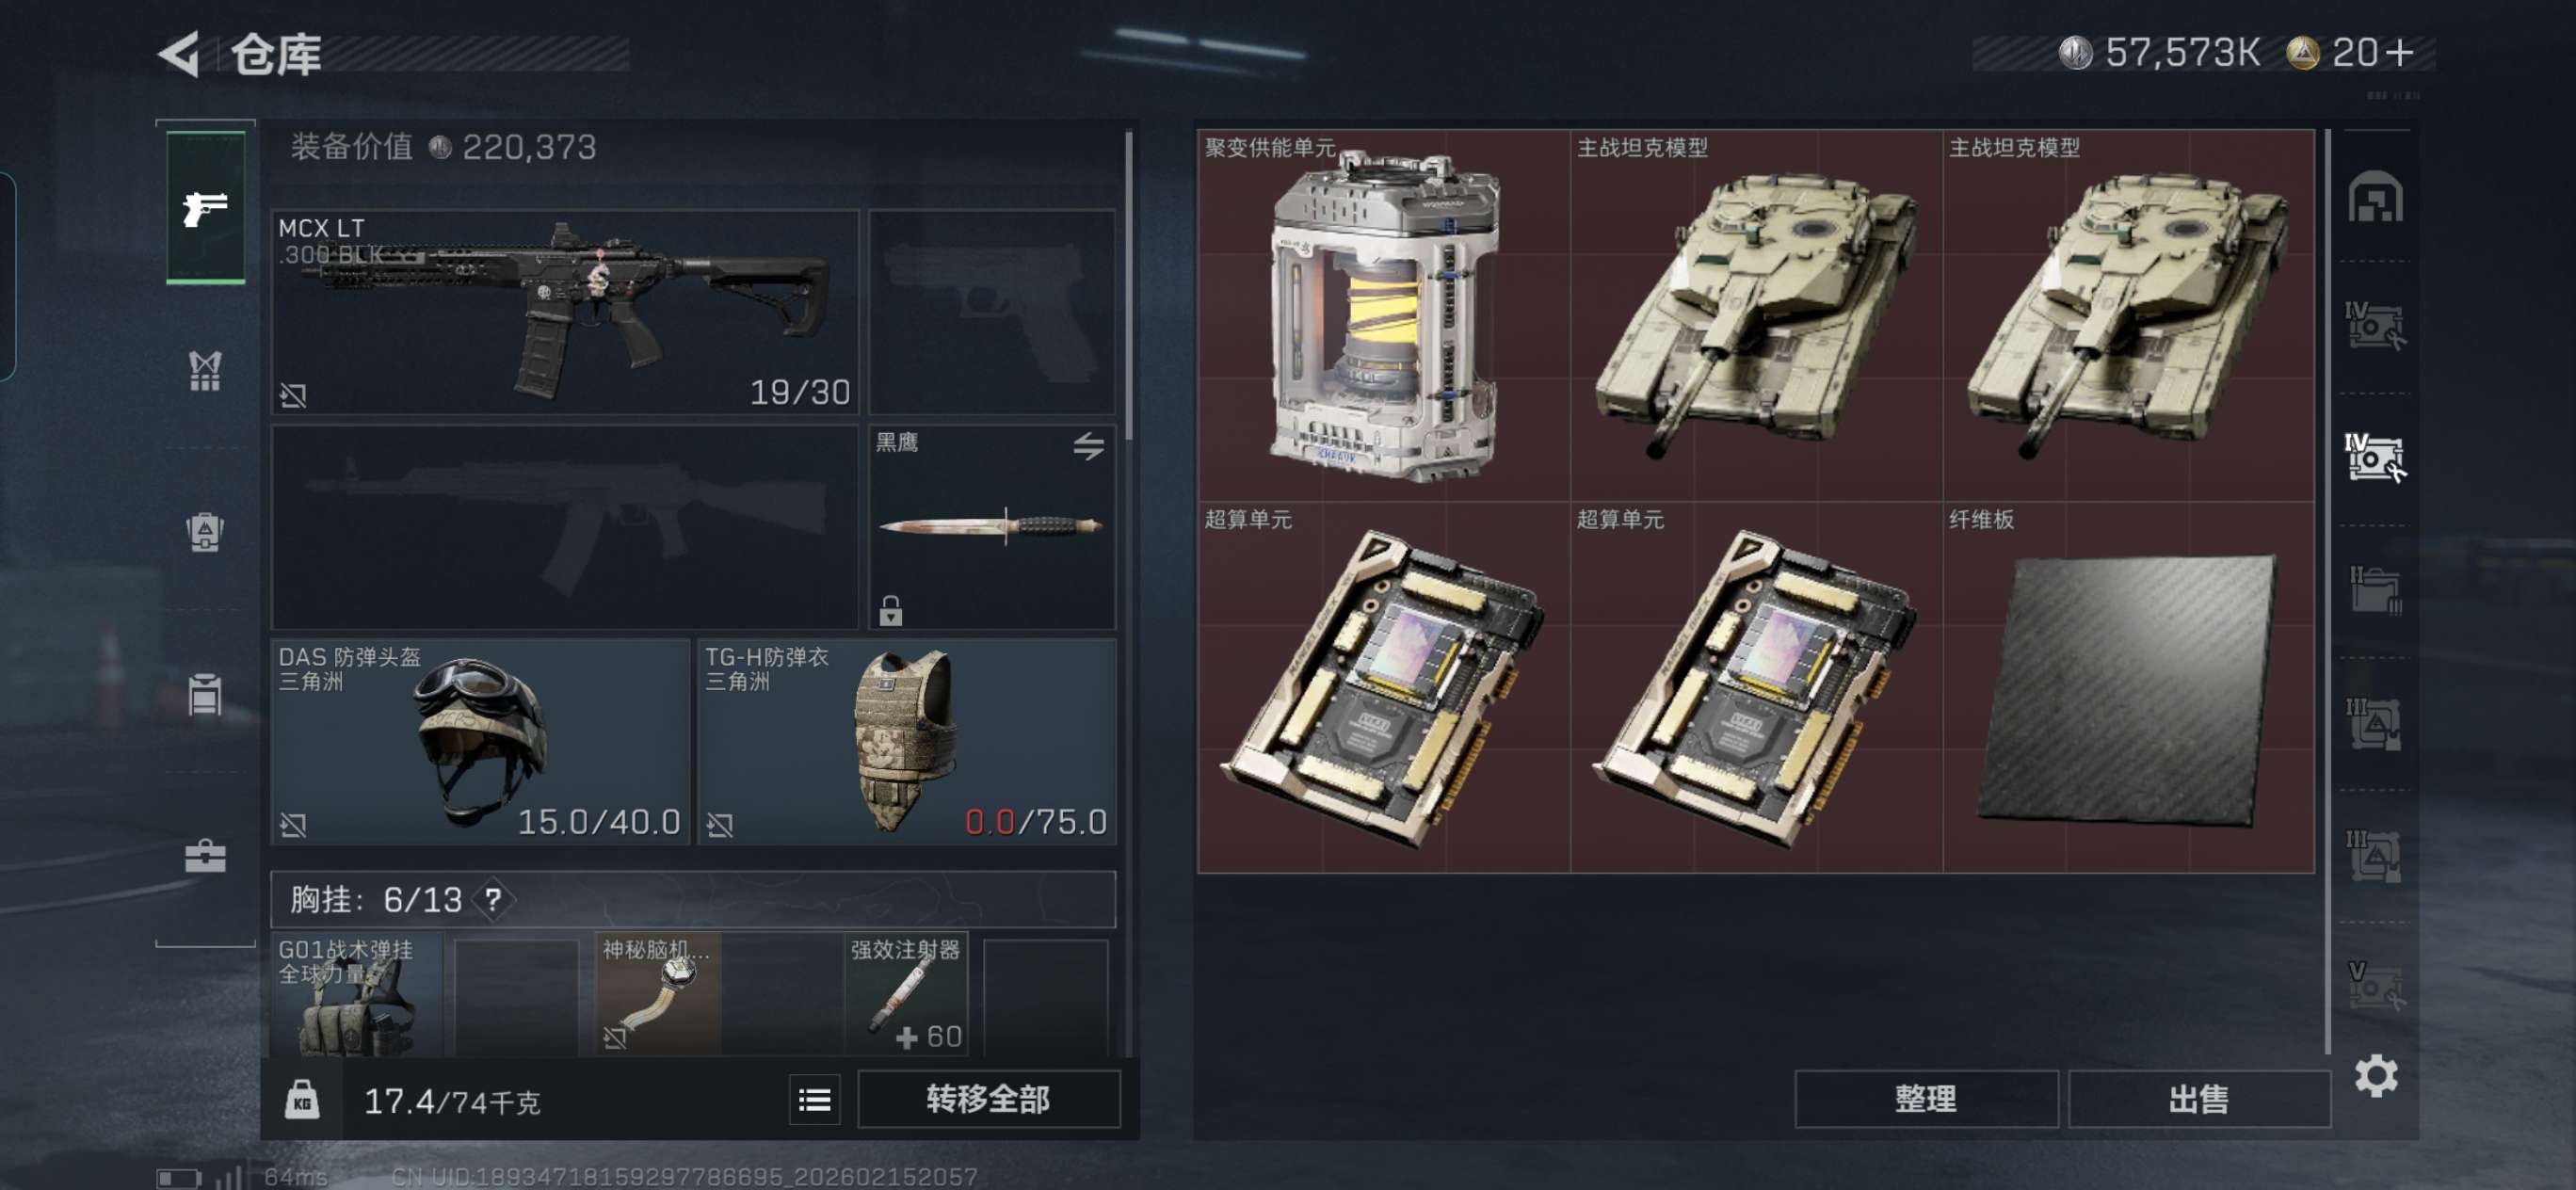The image size is (2576, 1190).
Task: Open the backpack category in sidebar
Action: click(205, 531)
